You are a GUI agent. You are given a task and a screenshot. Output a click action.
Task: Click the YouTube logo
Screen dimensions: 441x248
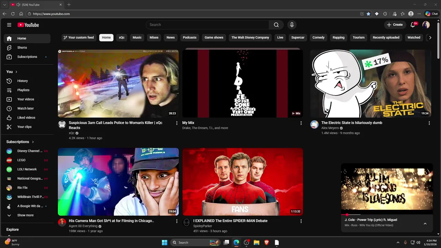click(x=28, y=25)
